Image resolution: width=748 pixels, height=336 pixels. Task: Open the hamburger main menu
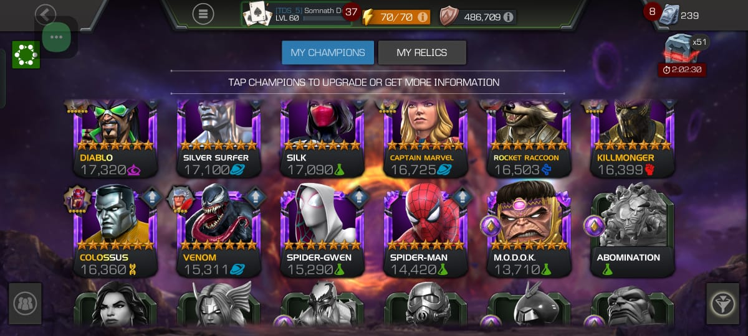[x=203, y=14]
